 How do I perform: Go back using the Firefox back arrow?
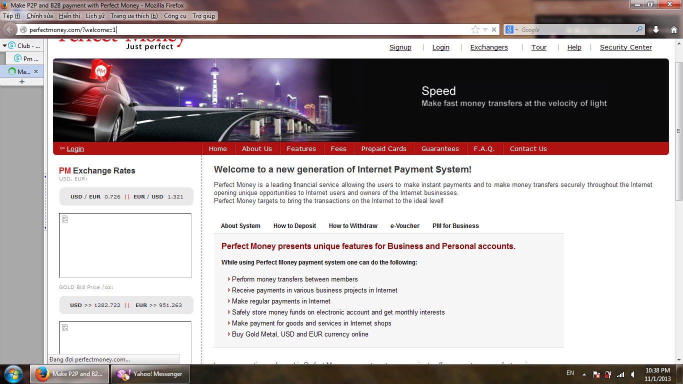pyautogui.click(x=9, y=29)
